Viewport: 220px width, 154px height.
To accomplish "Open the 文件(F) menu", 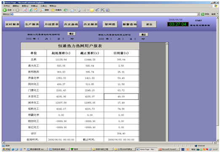I will [x=7, y=6].
